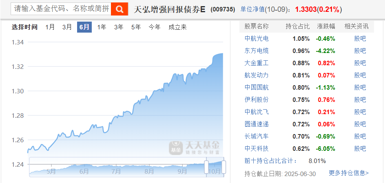Click the 股票名称 column header
Viewport: 385px width, 183px height.
(x=257, y=26)
